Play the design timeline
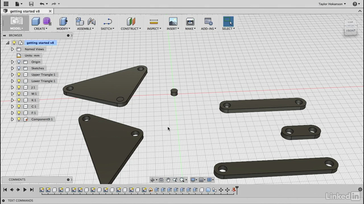364x204 pixels. pyautogui.click(x=25, y=190)
